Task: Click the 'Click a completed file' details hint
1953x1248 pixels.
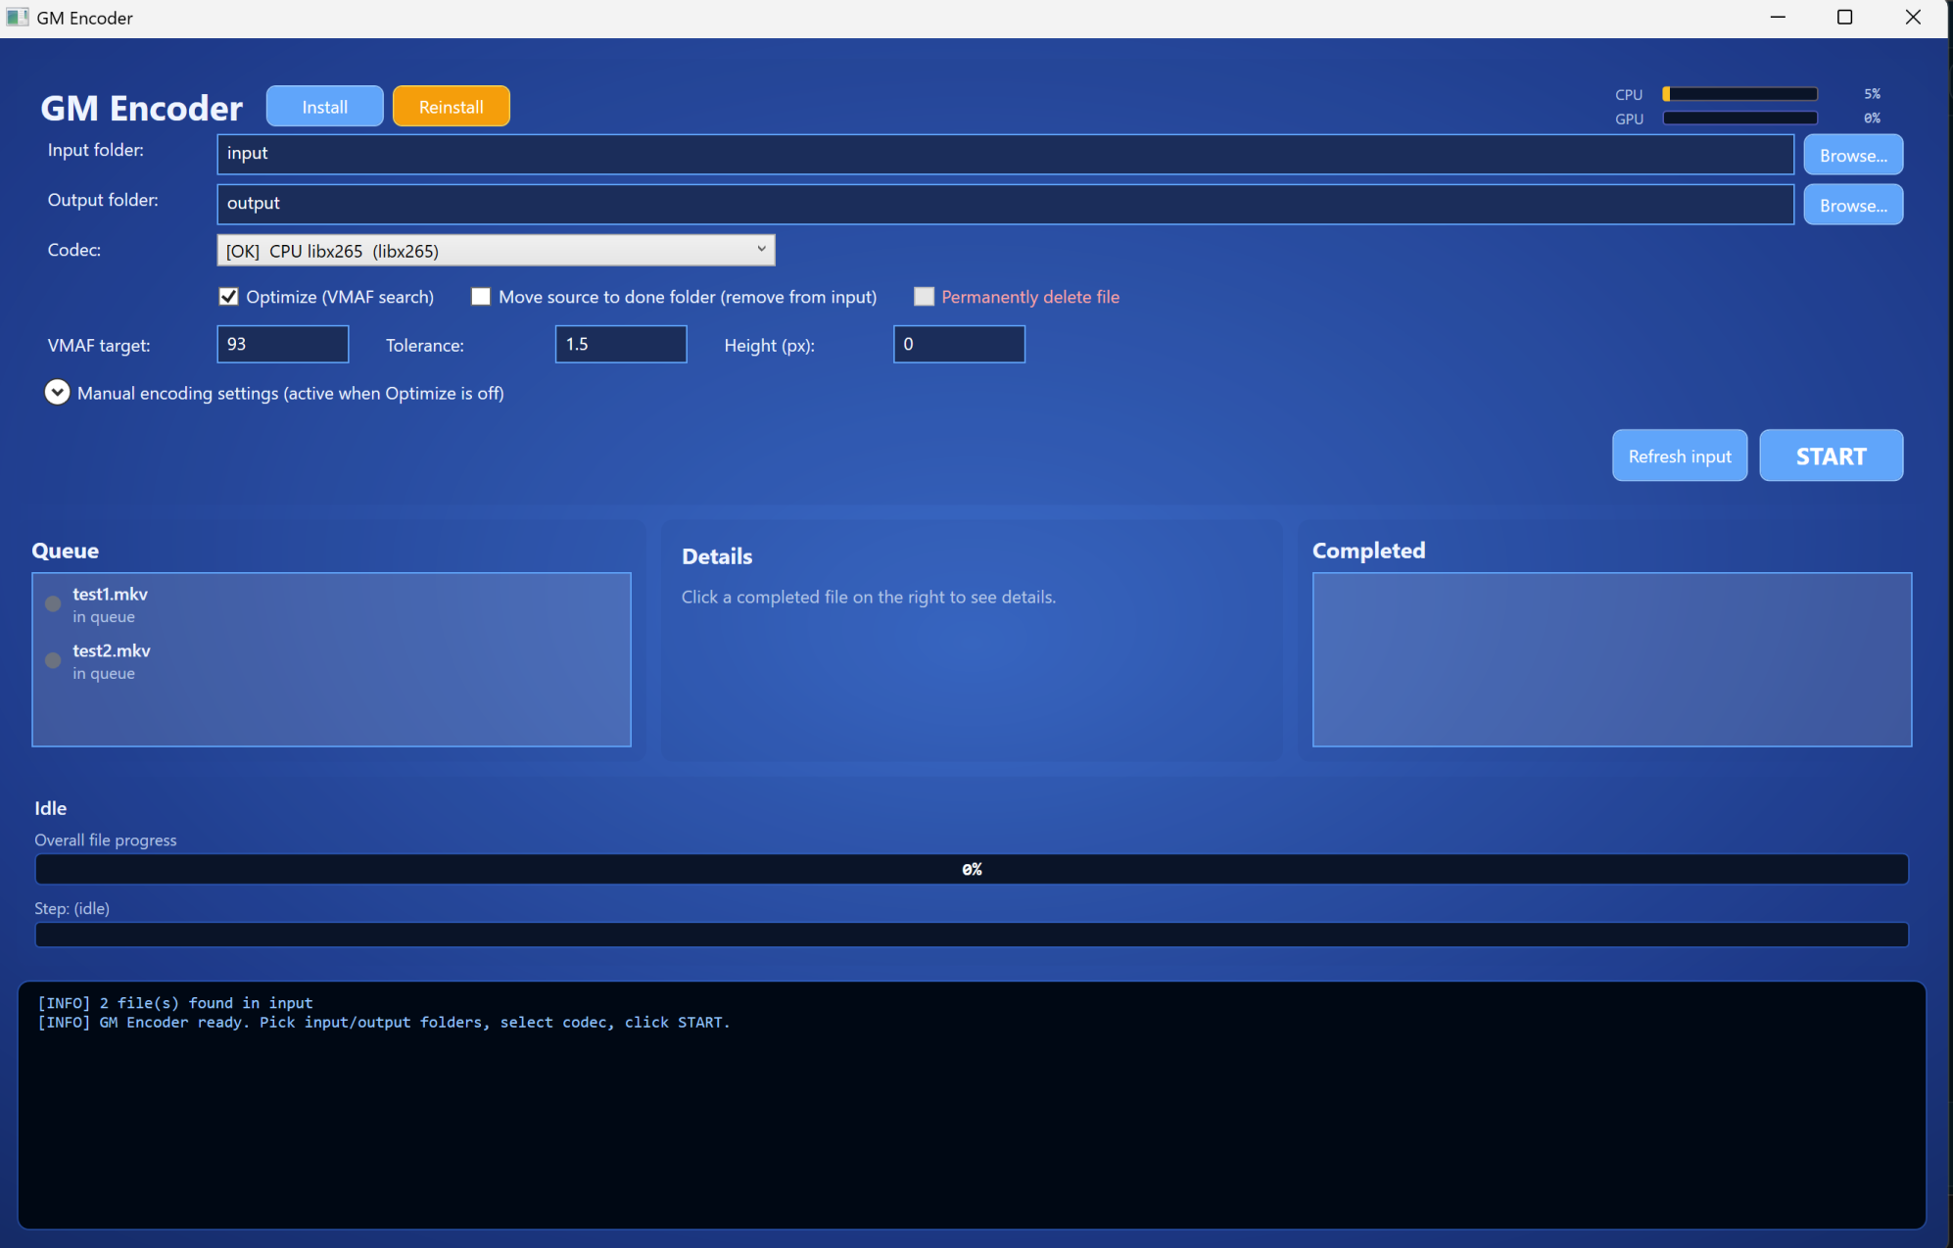Action: [869, 597]
